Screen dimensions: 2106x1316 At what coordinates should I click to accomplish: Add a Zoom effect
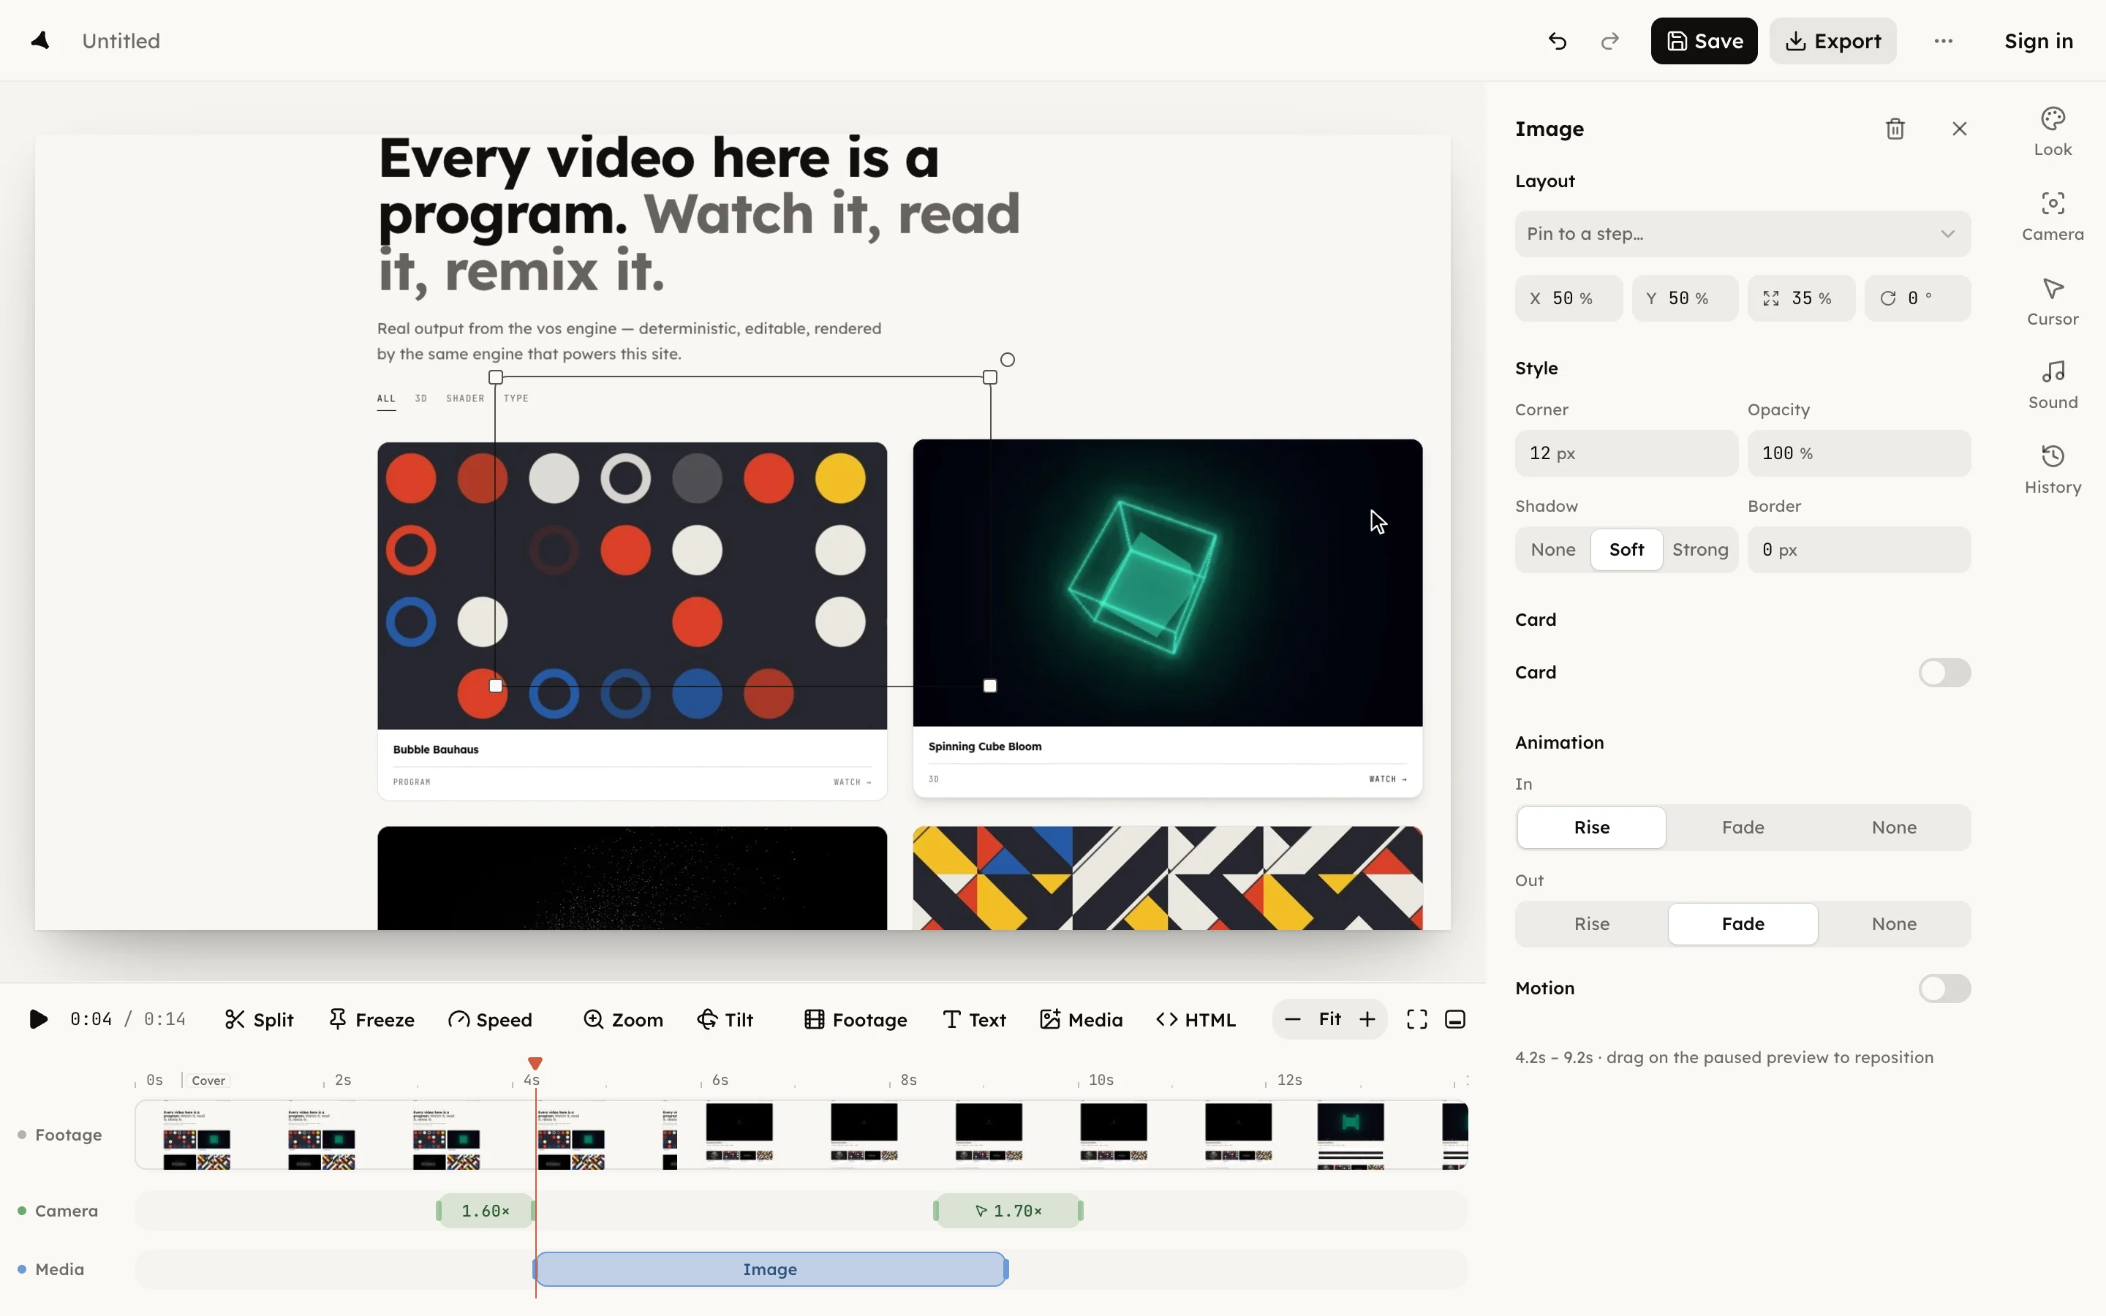[x=623, y=1019]
